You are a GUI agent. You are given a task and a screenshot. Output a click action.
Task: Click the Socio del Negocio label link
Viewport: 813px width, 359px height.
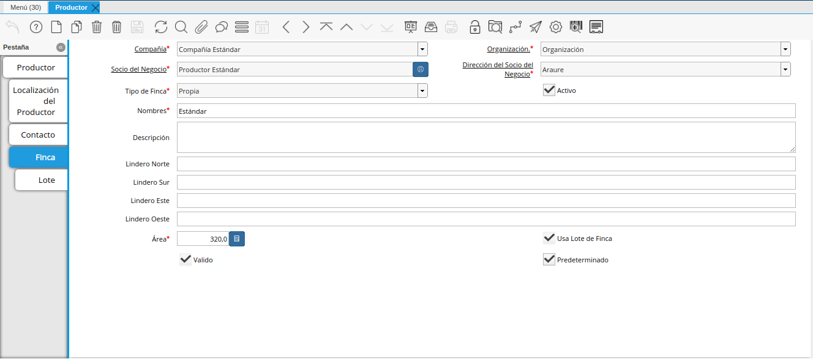click(x=138, y=69)
